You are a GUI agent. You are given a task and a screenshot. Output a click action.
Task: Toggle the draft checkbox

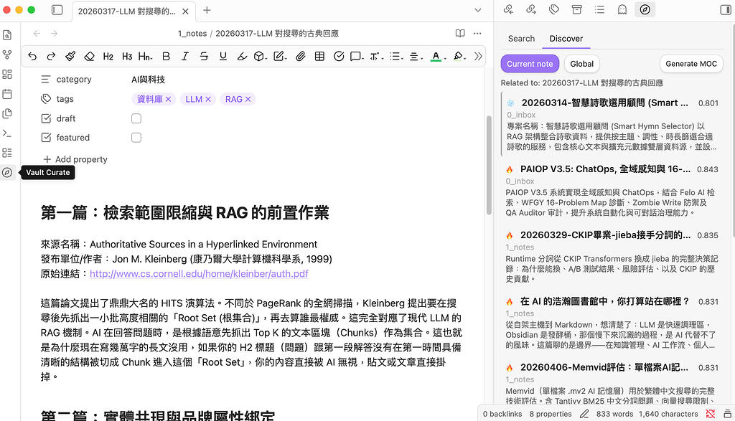click(x=136, y=118)
